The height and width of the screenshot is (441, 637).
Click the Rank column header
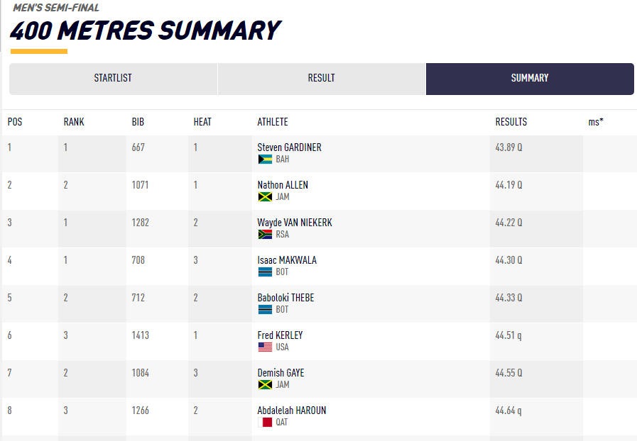(74, 122)
